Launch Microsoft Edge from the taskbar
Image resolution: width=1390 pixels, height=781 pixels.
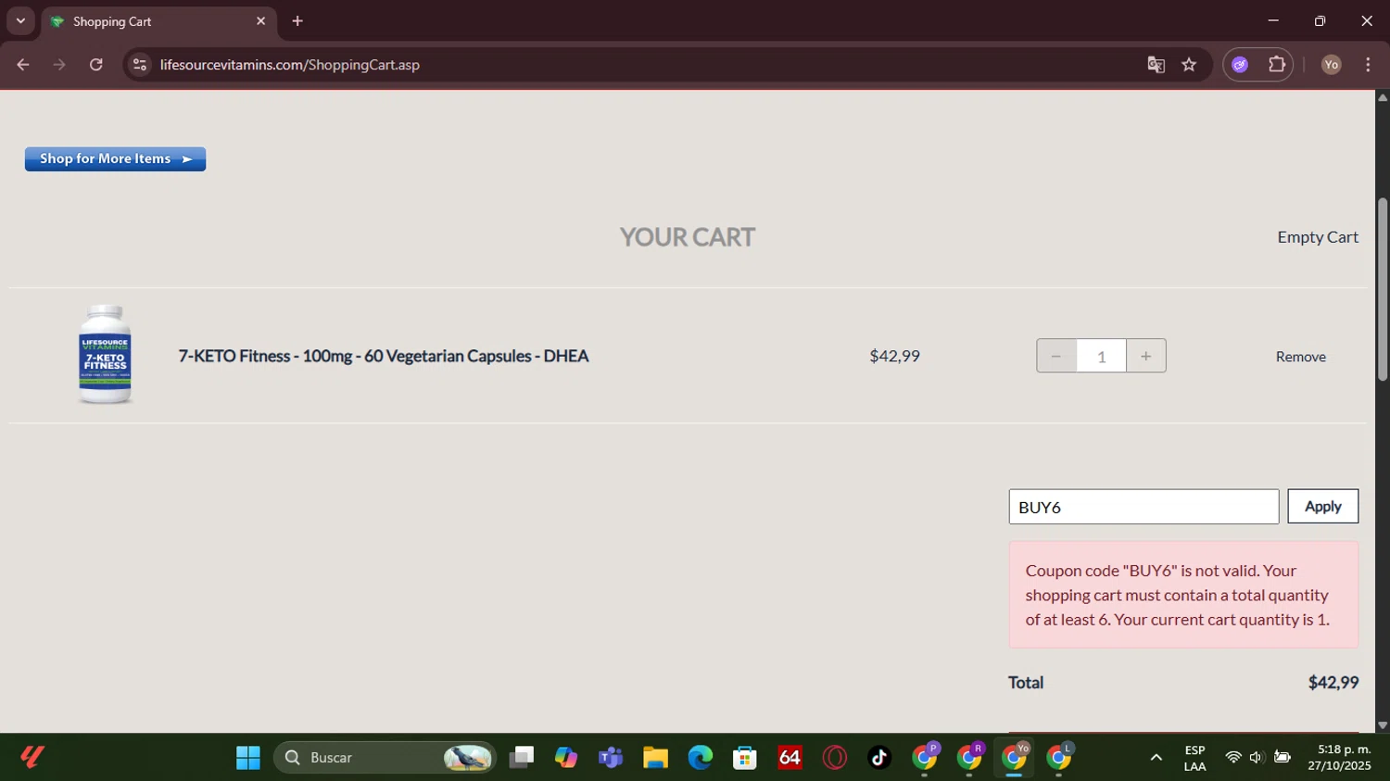[701, 758]
